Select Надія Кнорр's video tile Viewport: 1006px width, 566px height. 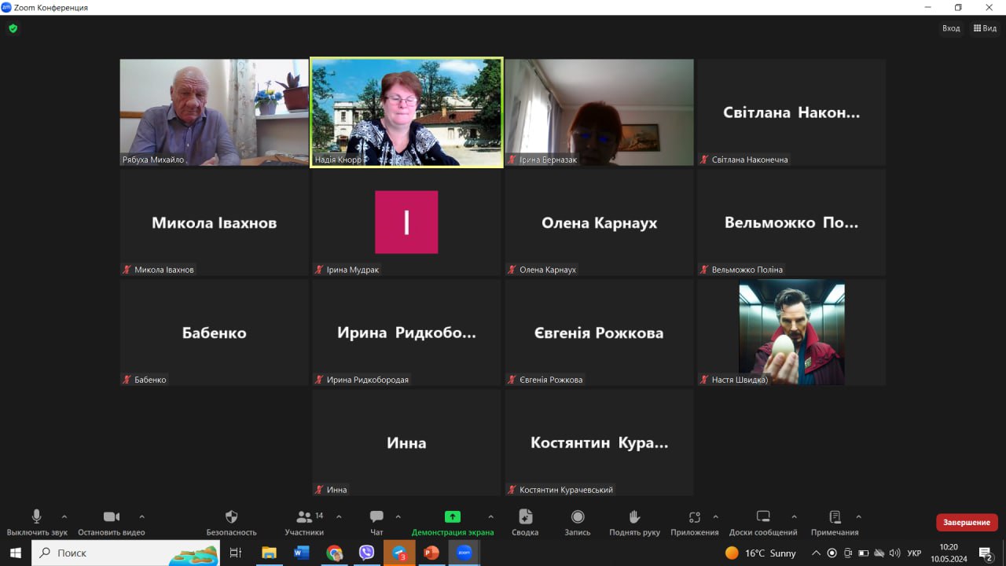(x=406, y=112)
